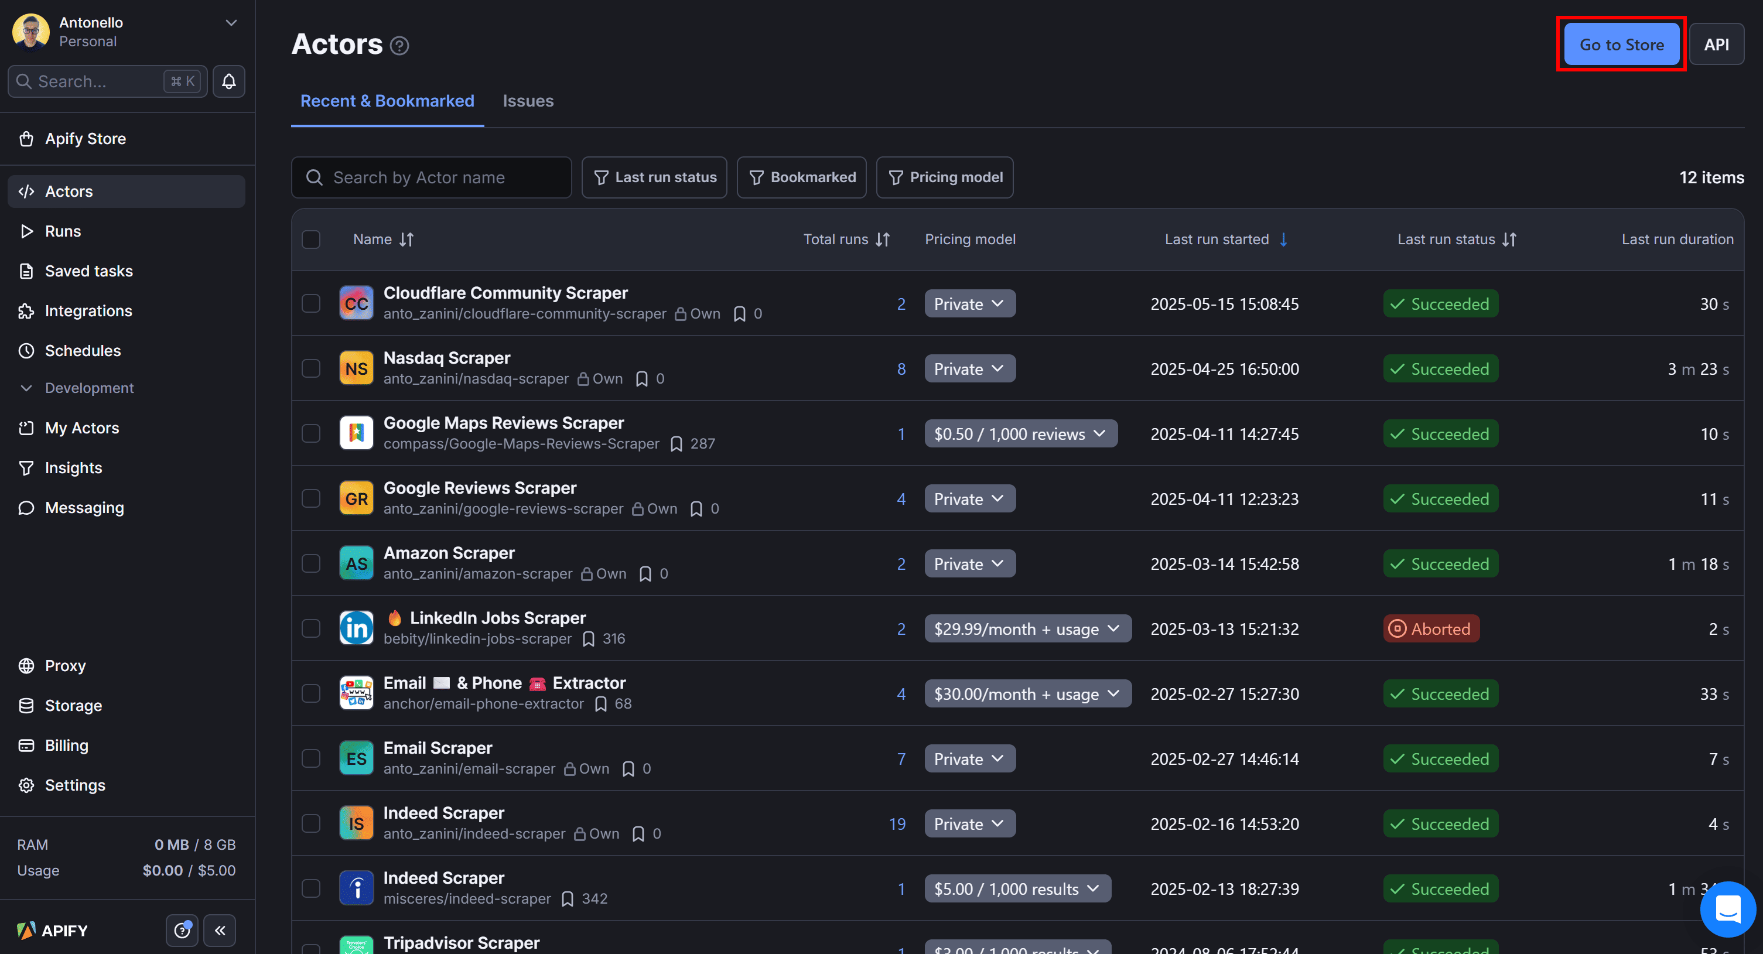Viewport: 1763px width, 954px height.
Task: Click the notification bell icon
Action: [x=228, y=81]
